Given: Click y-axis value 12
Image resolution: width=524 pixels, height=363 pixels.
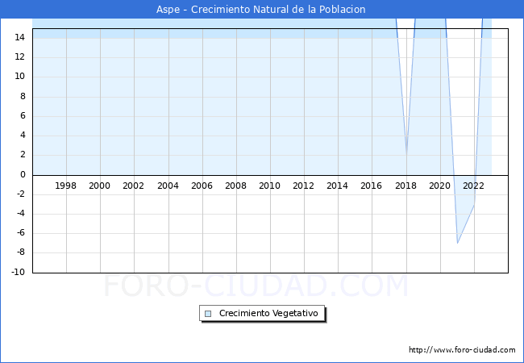Looking at the screenshot, I should pyautogui.click(x=19, y=56).
